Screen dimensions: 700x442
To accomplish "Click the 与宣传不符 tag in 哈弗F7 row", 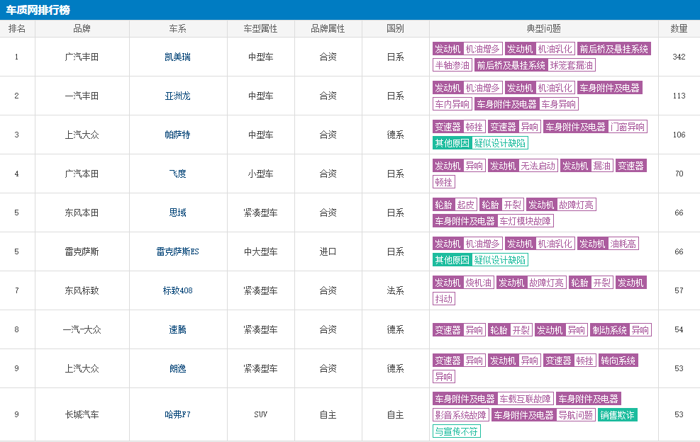I will [x=456, y=431].
